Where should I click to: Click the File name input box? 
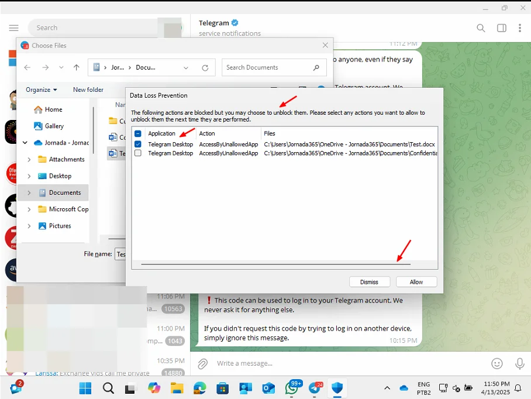click(x=120, y=254)
